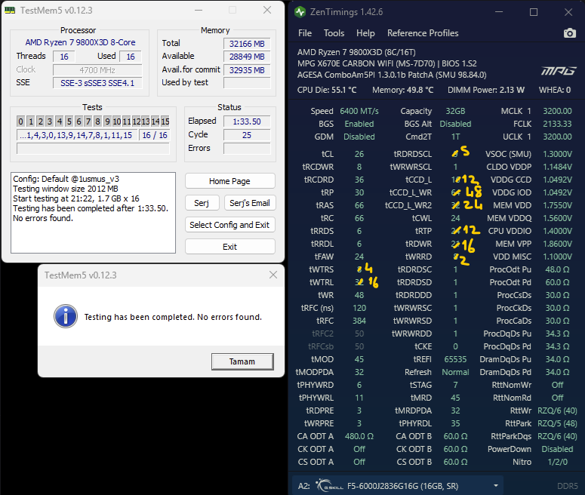The image size is (585, 495).
Task: Click the Refresh Normal value
Action: coord(455,372)
